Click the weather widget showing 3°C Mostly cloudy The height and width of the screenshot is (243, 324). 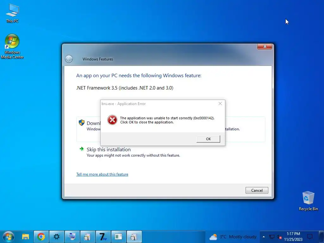coord(233,237)
